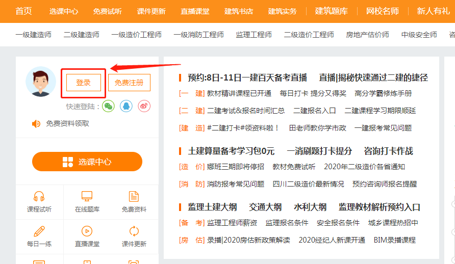
Task: Click the user avatar image
Action: (x=41, y=82)
